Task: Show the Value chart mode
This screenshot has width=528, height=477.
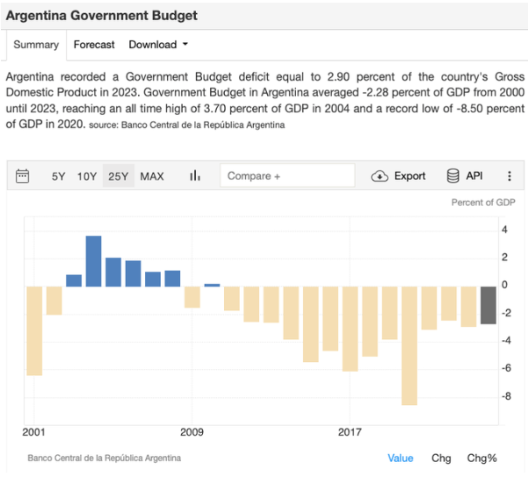Action: point(400,459)
